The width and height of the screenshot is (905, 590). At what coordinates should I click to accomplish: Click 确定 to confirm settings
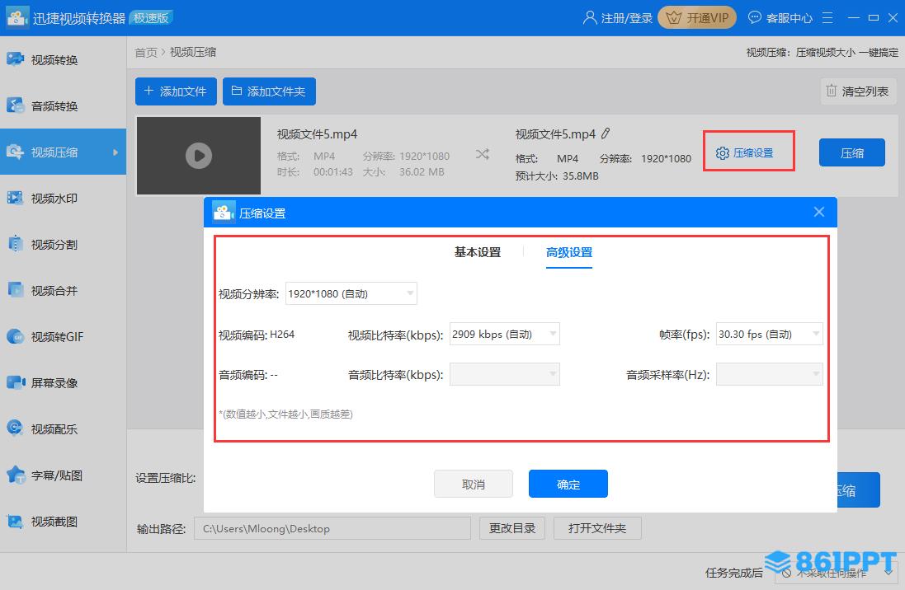(x=568, y=484)
